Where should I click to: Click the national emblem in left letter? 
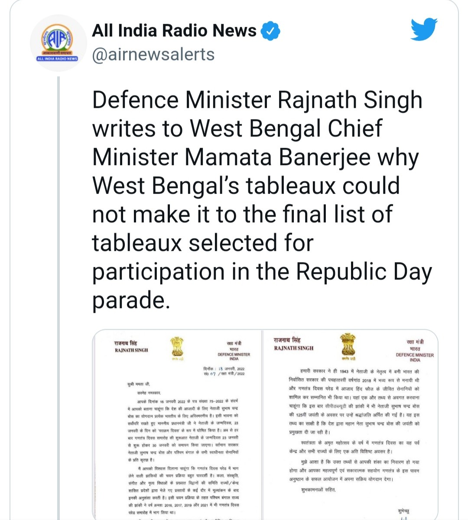[176, 348]
